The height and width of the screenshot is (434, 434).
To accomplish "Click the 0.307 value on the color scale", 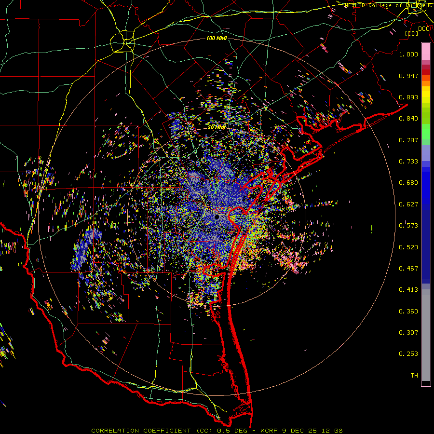I will (408, 333).
